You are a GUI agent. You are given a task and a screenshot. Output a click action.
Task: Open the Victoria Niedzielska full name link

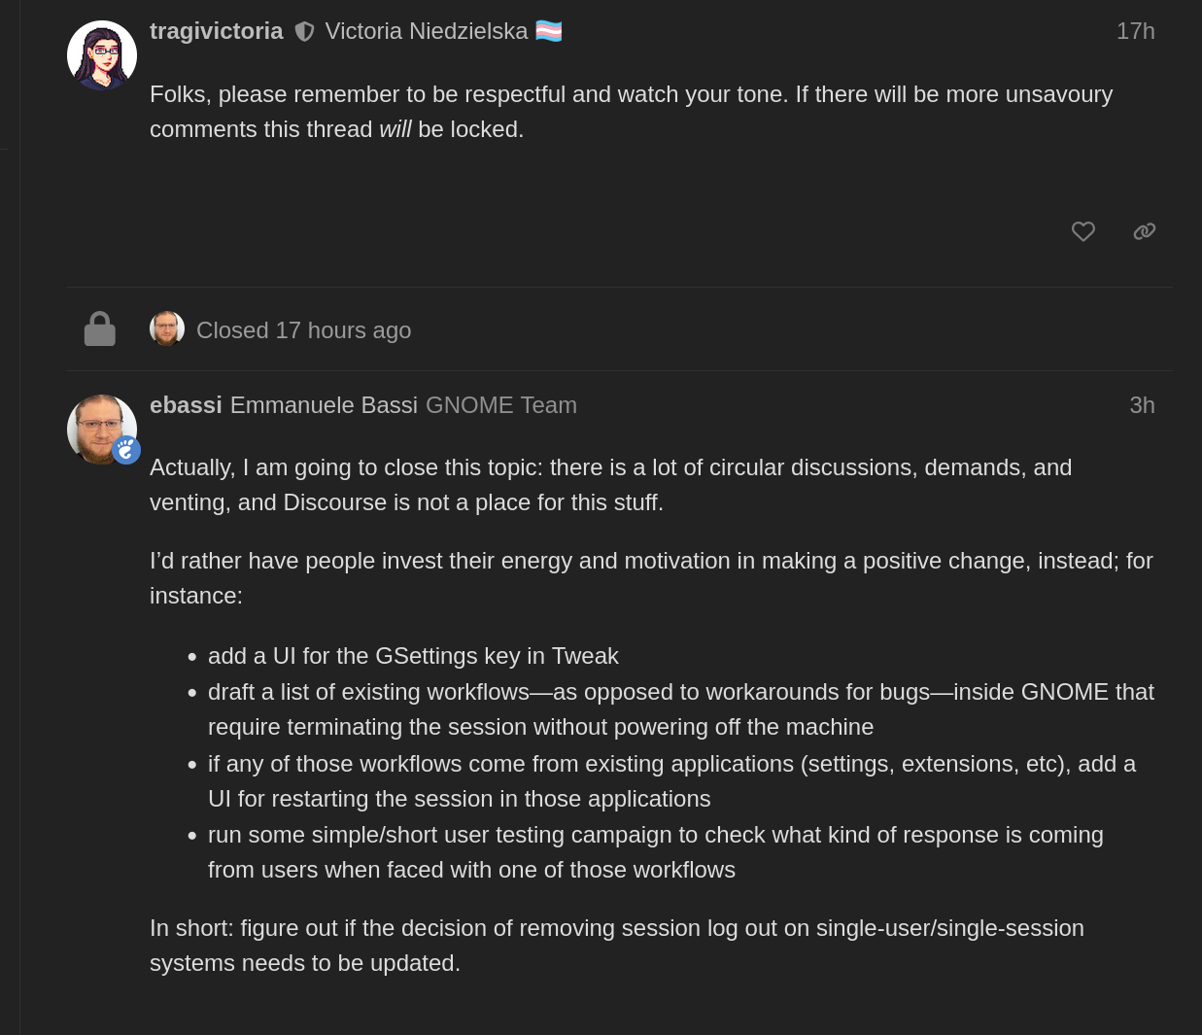(x=427, y=31)
